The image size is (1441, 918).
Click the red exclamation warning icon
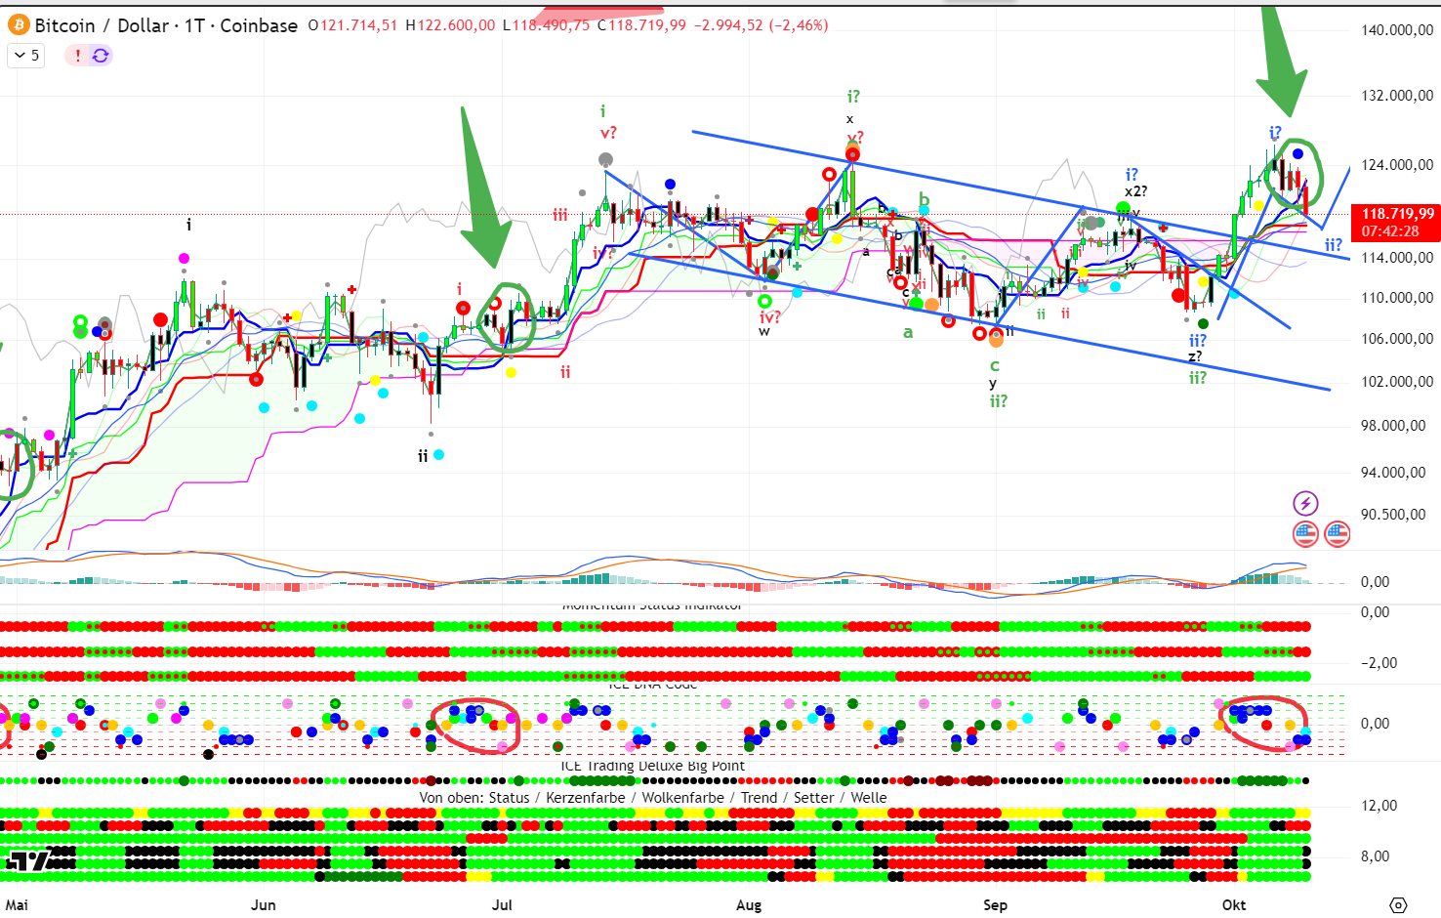77,56
